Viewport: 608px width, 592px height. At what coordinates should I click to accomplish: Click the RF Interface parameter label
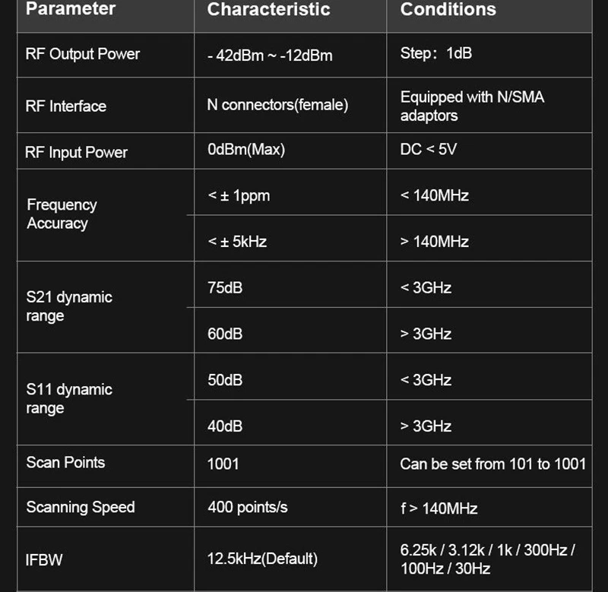point(66,106)
